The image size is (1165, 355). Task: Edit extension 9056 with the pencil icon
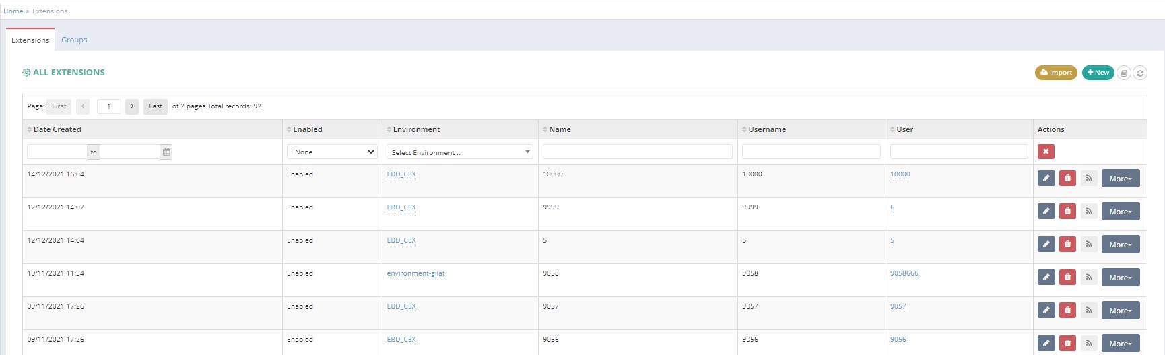1046,344
